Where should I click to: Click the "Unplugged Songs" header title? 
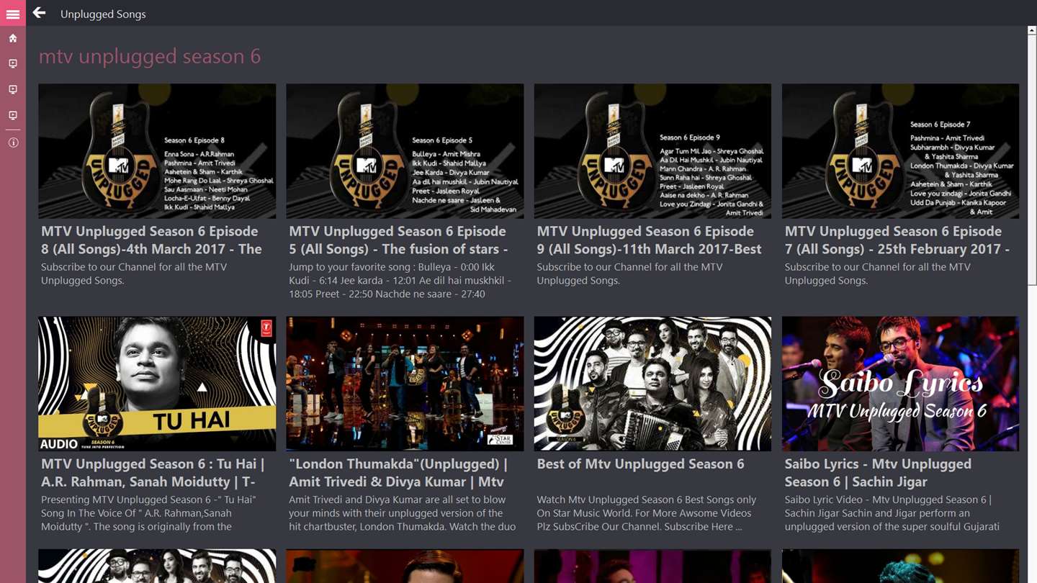(x=103, y=14)
